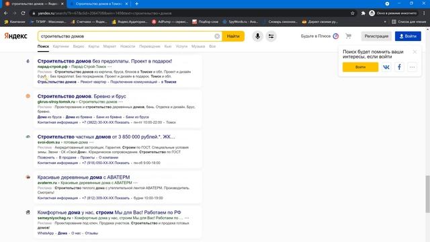Viewport: 430px width, 242px height.
Task: Open Кампании bookmark
Action: [15, 22]
